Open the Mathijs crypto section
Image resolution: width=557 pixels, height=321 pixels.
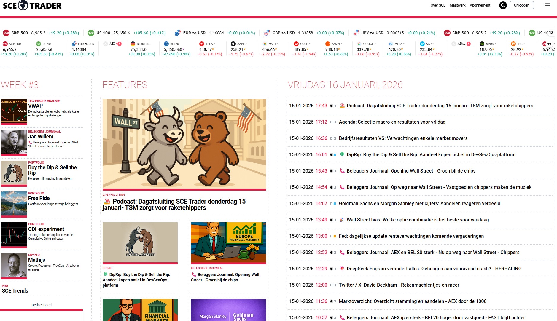pos(36,260)
